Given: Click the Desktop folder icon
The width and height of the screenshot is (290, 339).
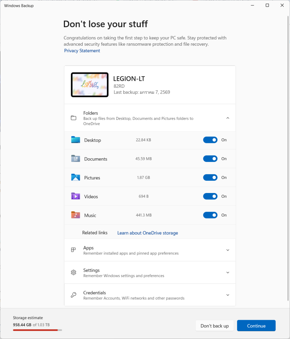Looking at the screenshot, I should coord(75,140).
